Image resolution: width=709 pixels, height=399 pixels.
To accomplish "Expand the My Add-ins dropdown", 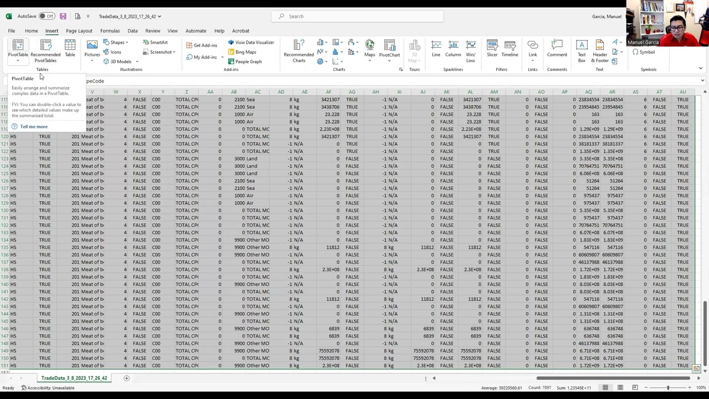I will pos(222,57).
